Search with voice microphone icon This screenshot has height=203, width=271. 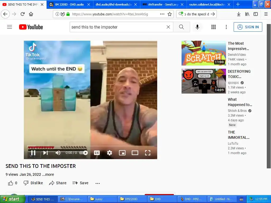click(197, 27)
